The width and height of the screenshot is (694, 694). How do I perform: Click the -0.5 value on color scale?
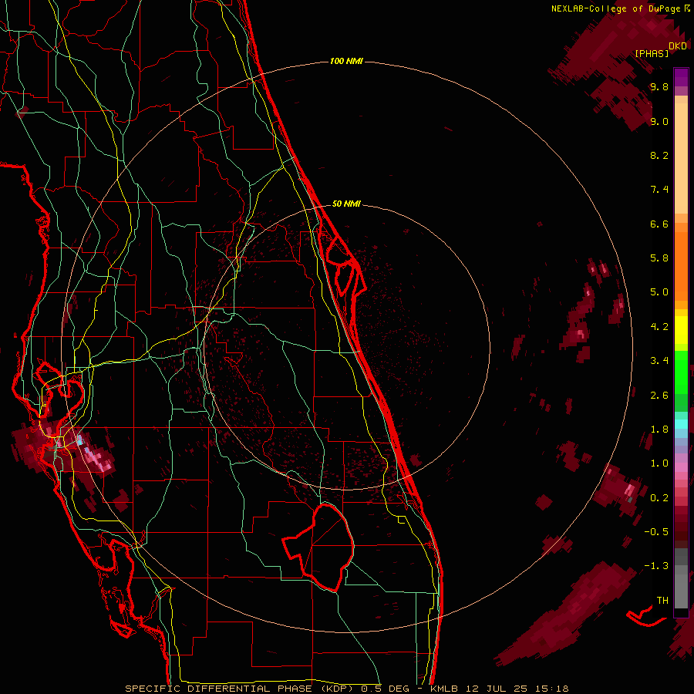[656, 532]
